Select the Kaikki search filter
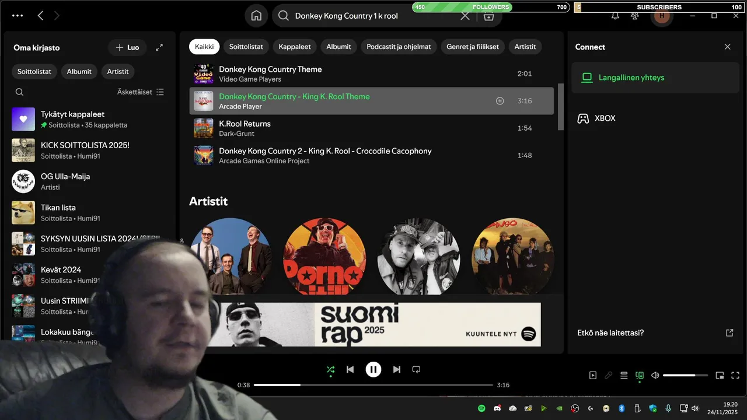747x420 pixels. [204, 47]
